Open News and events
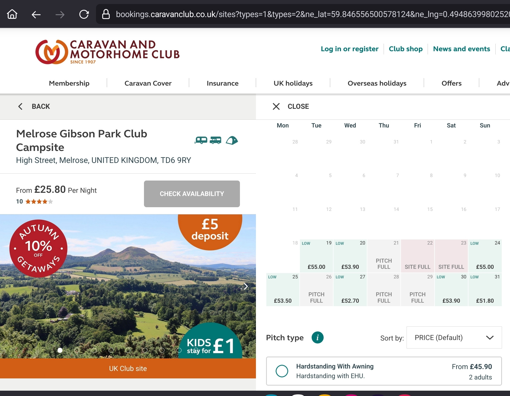This screenshot has height=396, width=510. [x=461, y=49]
